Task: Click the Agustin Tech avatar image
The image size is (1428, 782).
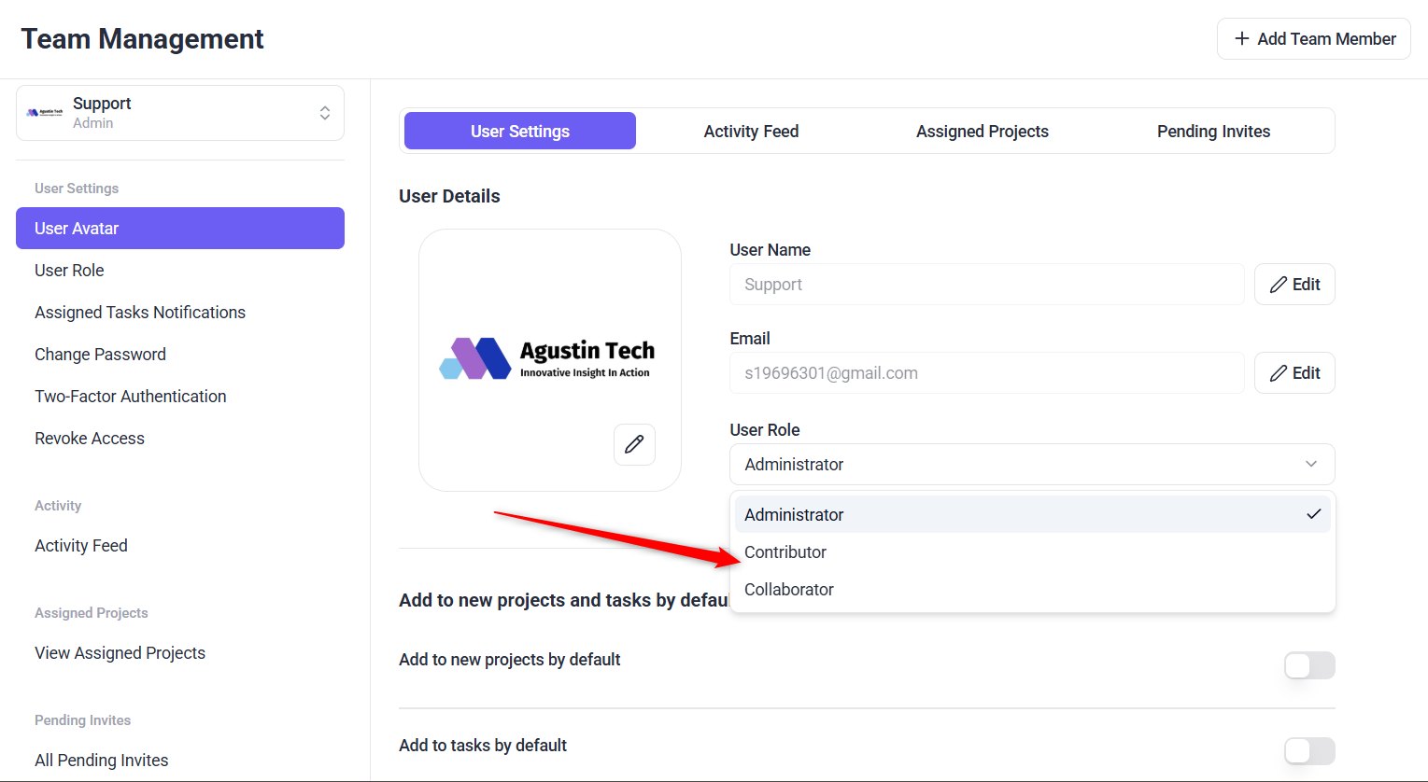Action: pyautogui.click(x=547, y=358)
